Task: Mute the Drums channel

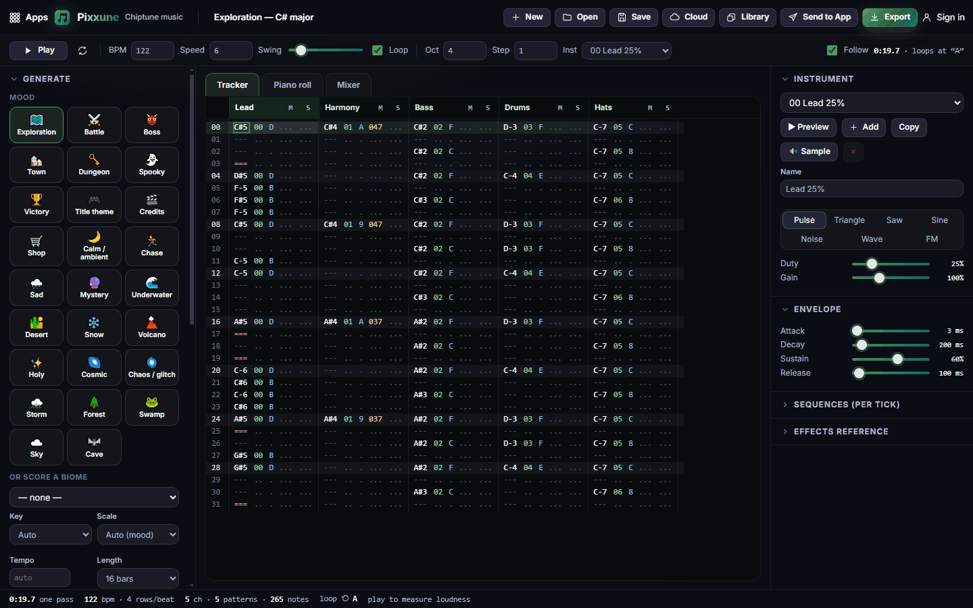Action: (x=560, y=108)
